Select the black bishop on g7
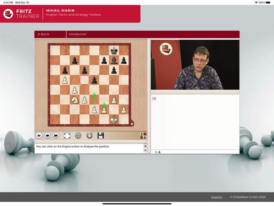 114,60
